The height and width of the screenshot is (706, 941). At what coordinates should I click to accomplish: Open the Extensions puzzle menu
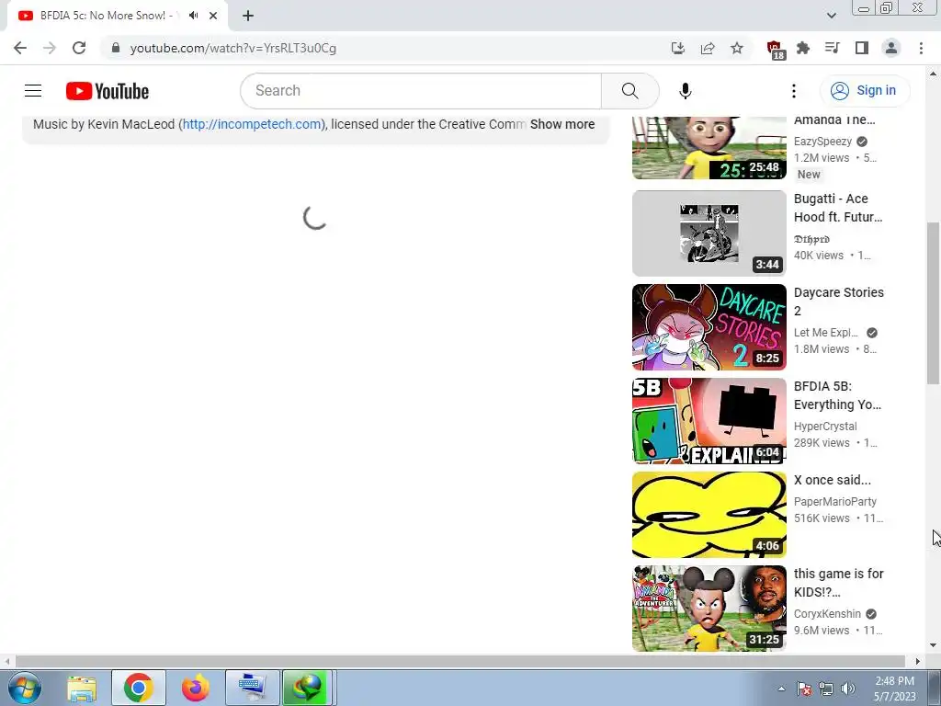[x=803, y=48]
